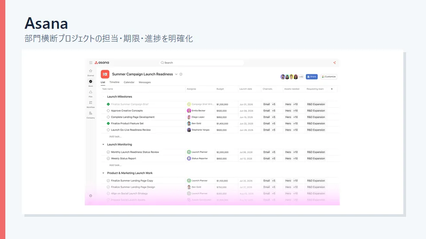The image size is (426, 239).
Task: Add a column with the plus icon
Action: [x=332, y=89]
